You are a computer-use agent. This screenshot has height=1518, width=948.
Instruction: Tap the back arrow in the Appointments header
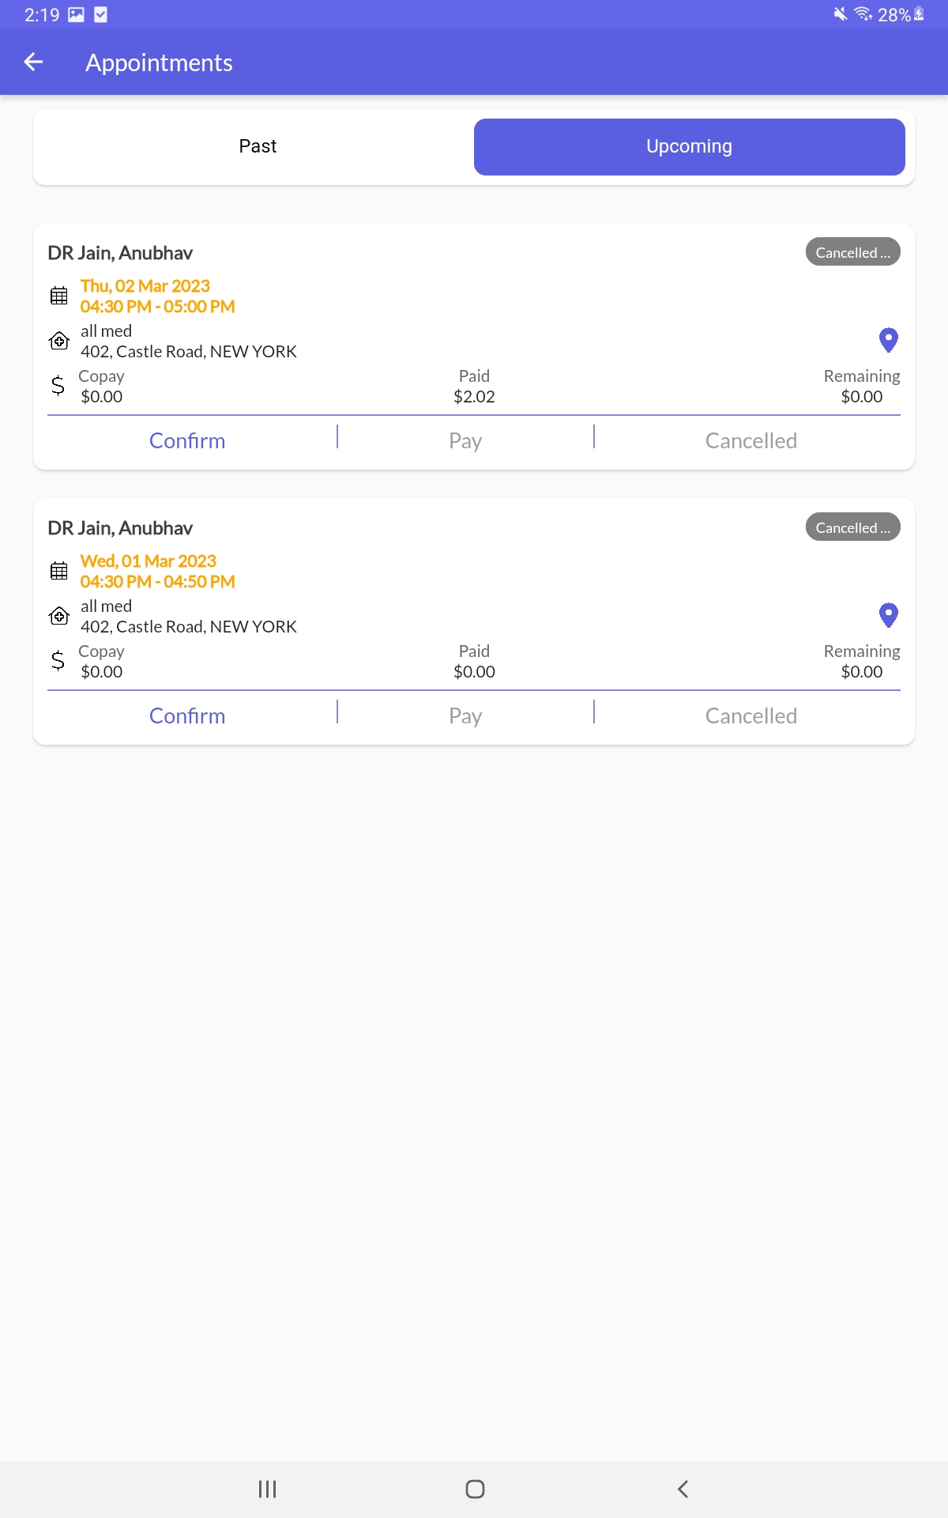(x=33, y=62)
